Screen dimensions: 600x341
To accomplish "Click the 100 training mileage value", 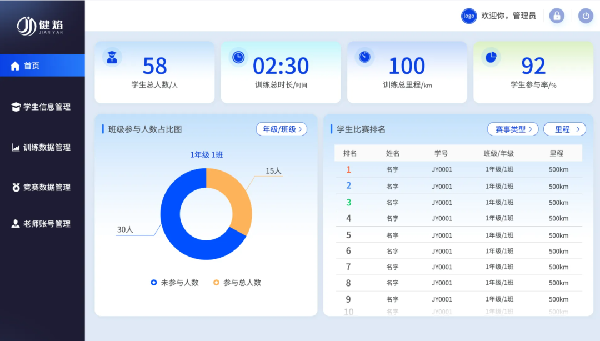I will pyautogui.click(x=407, y=66).
